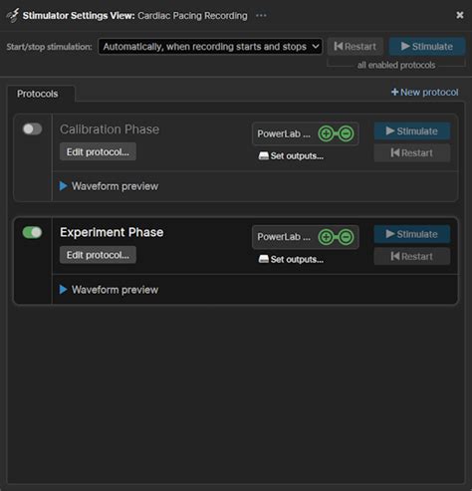Stimulate all enabled protocols from the top bar
The image size is (472, 491).
427,46
